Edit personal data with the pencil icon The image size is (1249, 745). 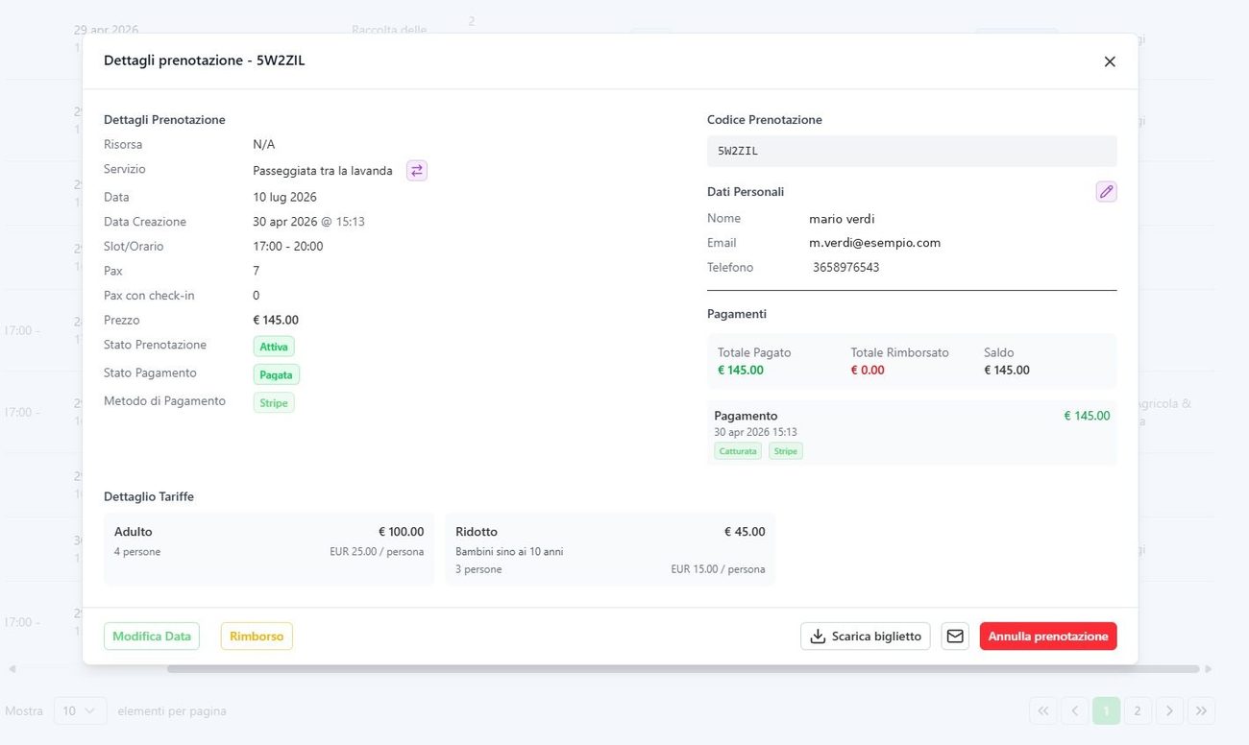coord(1107,192)
